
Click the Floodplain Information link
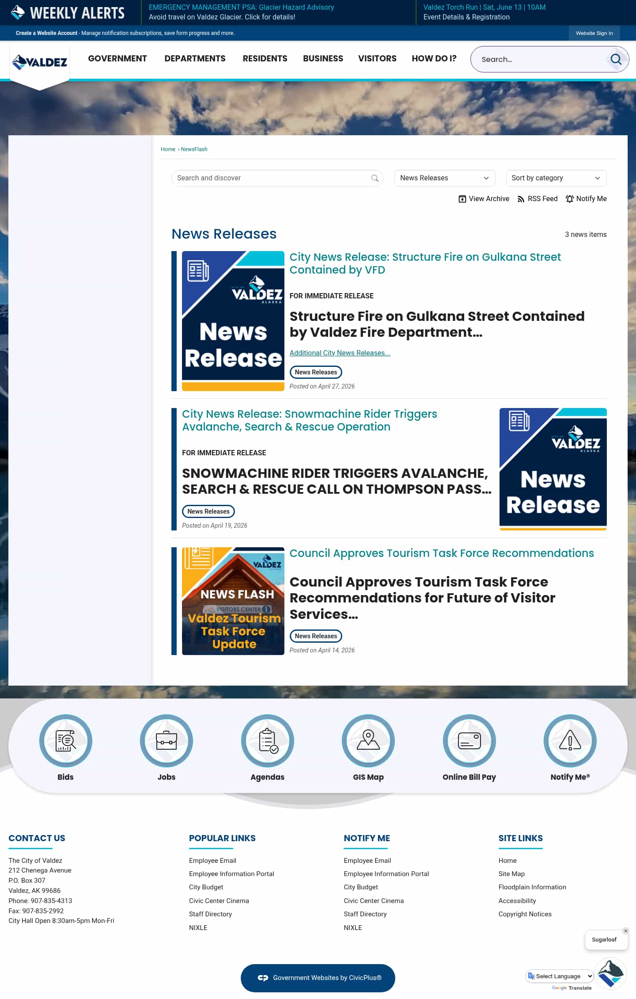pyautogui.click(x=532, y=887)
